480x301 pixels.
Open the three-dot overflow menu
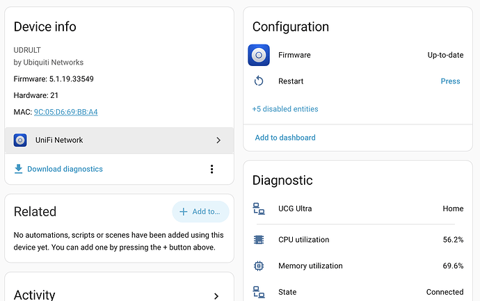click(x=211, y=169)
